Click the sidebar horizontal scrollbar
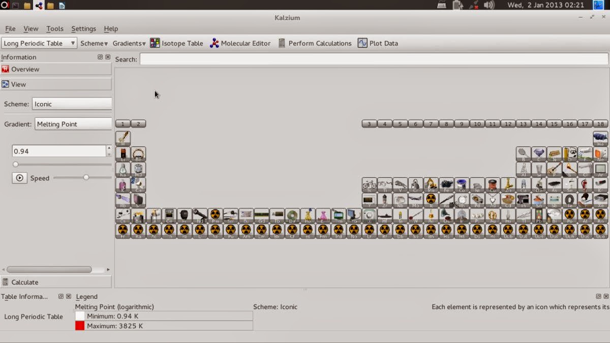Viewport: 610px width, 343px height. pos(49,270)
